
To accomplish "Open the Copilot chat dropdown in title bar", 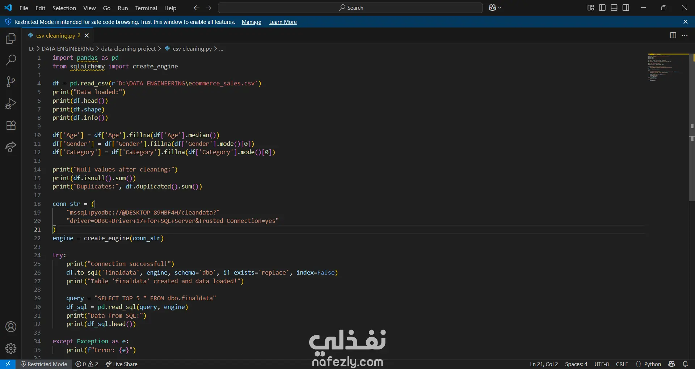I will click(x=495, y=8).
